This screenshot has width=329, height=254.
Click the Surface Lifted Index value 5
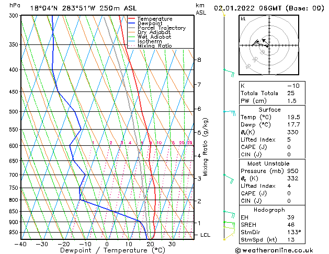tap(289, 140)
